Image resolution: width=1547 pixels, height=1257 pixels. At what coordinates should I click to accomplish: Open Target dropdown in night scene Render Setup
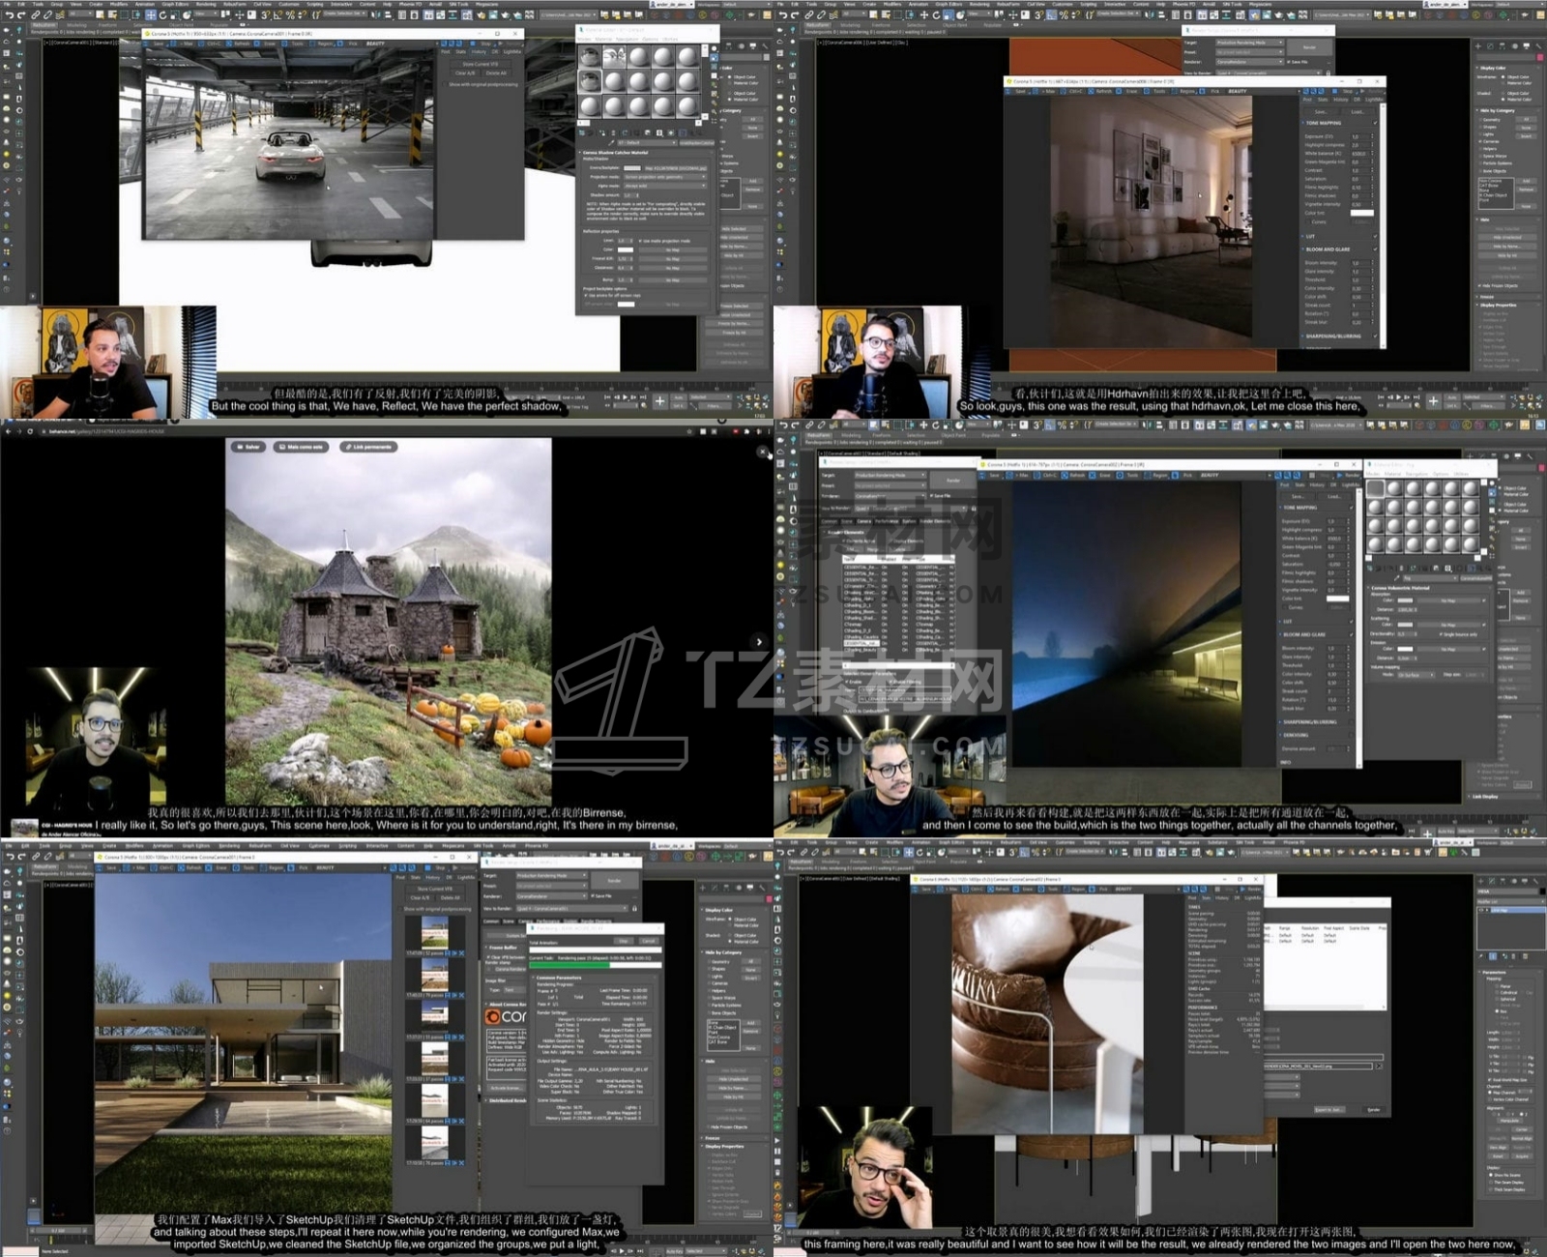[x=1248, y=43]
